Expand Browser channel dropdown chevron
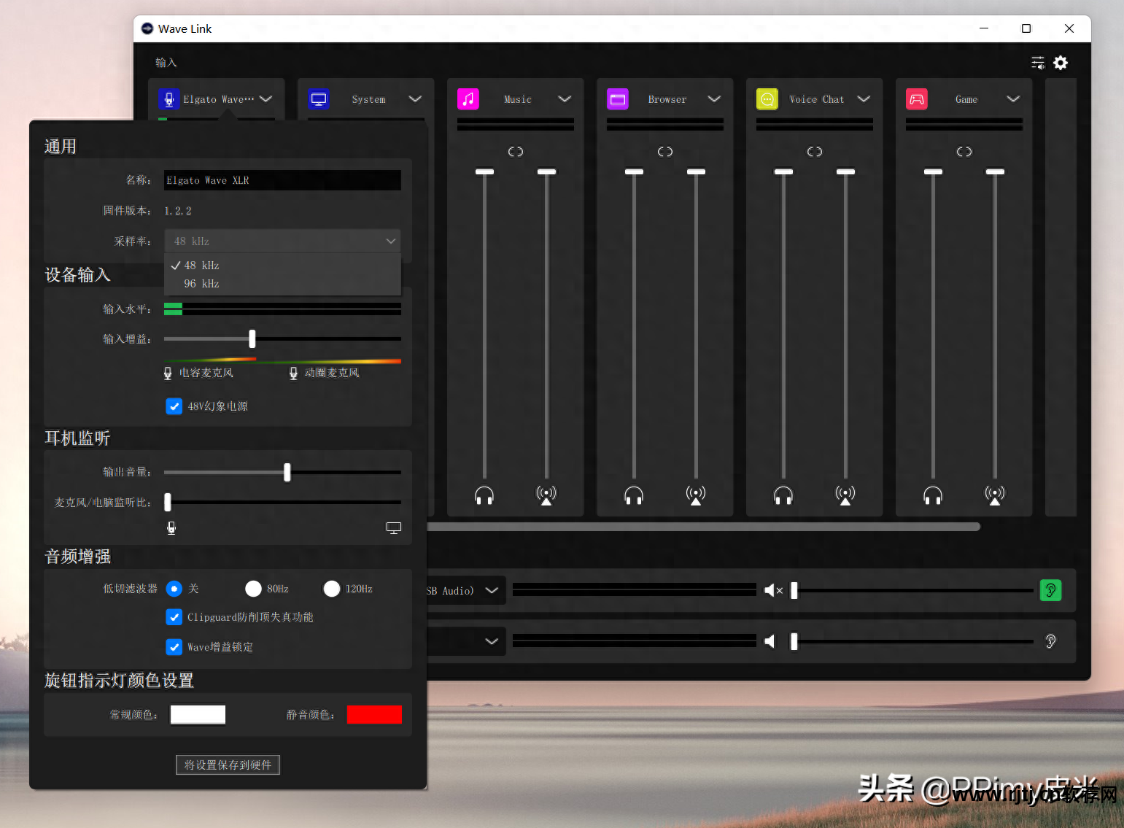The height and width of the screenshot is (828, 1124). pos(714,99)
